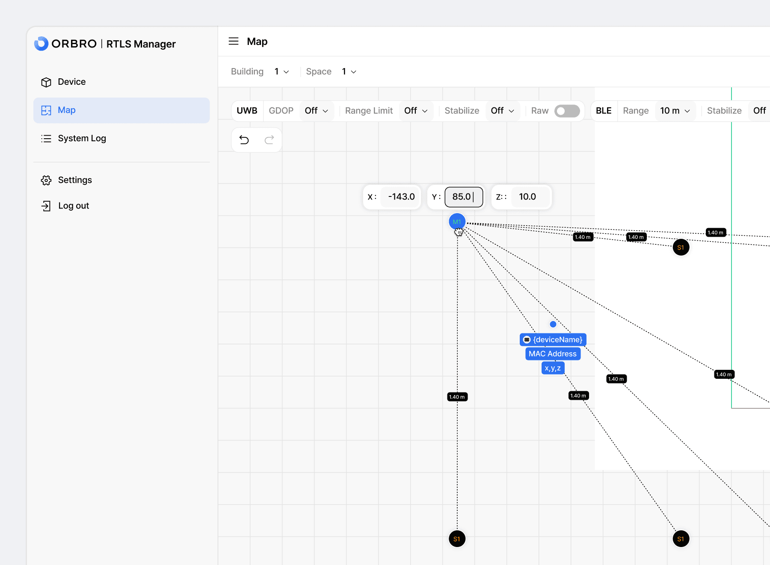The image size is (770, 565).
Task: Open the BLE Range 10 m dropdown
Action: (675, 111)
